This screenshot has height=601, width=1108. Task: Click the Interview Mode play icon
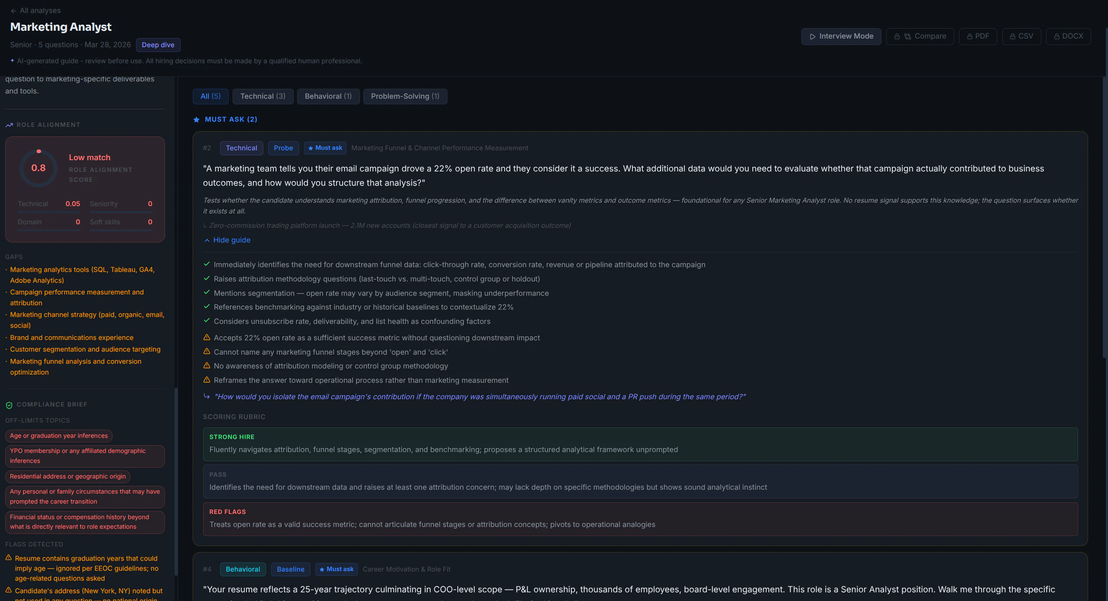[813, 36]
